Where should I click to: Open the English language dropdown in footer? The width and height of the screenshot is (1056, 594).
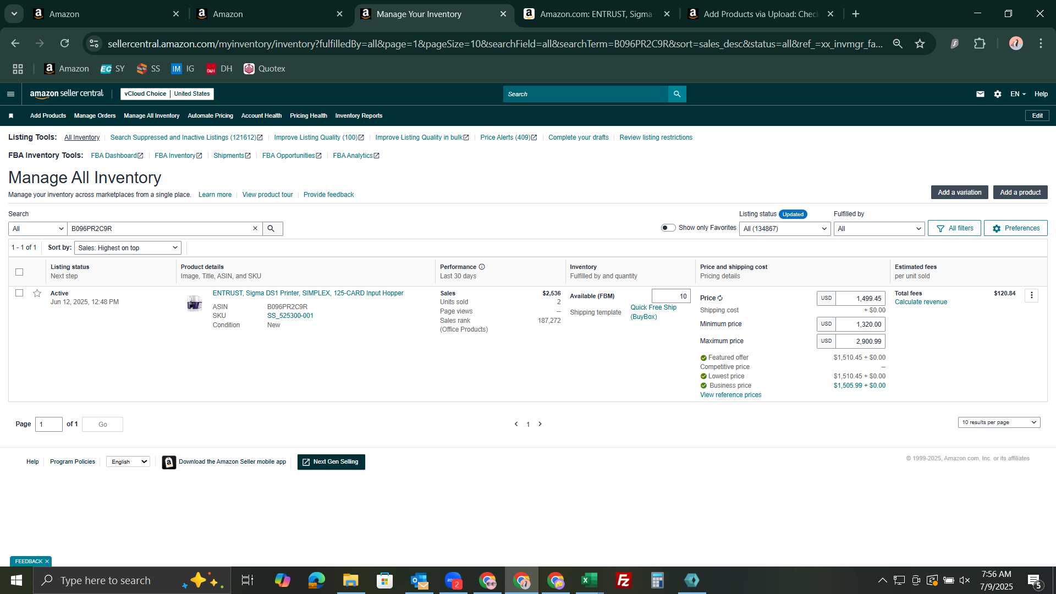point(128,461)
